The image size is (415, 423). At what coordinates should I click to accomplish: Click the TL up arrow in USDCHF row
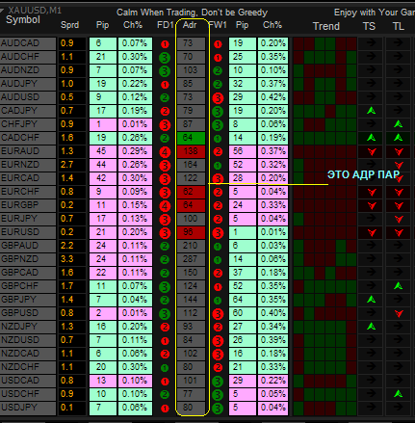tap(399, 393)
